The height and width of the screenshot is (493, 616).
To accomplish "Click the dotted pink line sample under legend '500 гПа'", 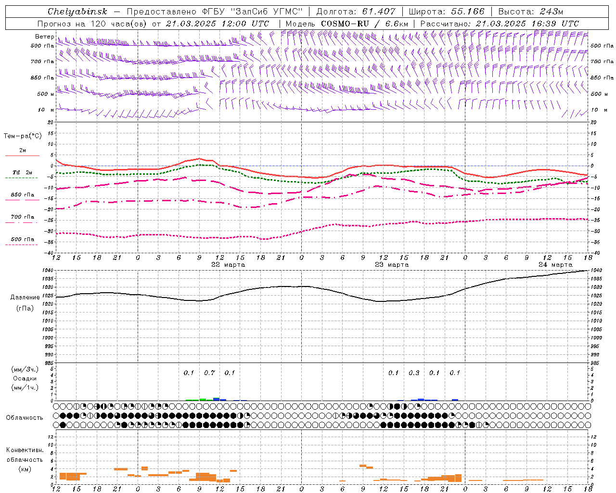I will (22, 245).
